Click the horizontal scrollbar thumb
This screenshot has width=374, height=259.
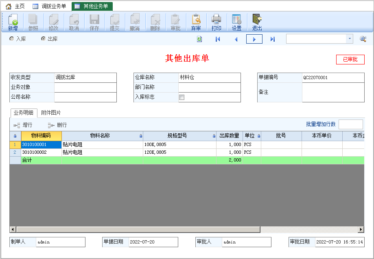point(138,230)
